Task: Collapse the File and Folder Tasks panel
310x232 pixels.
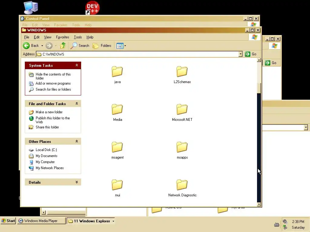Action: 77,104
